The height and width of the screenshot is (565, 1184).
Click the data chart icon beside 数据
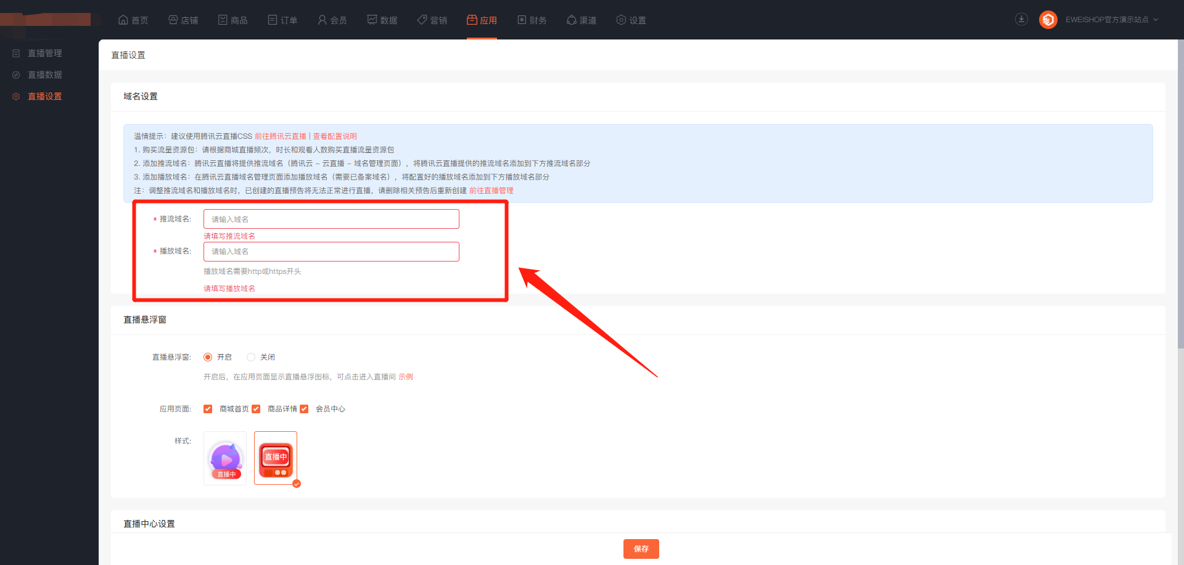click(372, 20)
